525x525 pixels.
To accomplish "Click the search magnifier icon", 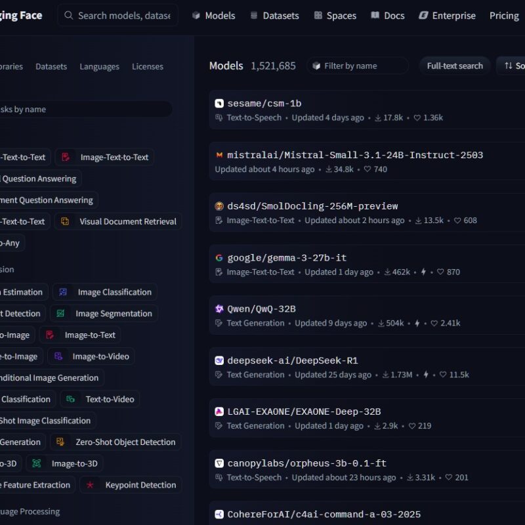I will click(68, 15).
